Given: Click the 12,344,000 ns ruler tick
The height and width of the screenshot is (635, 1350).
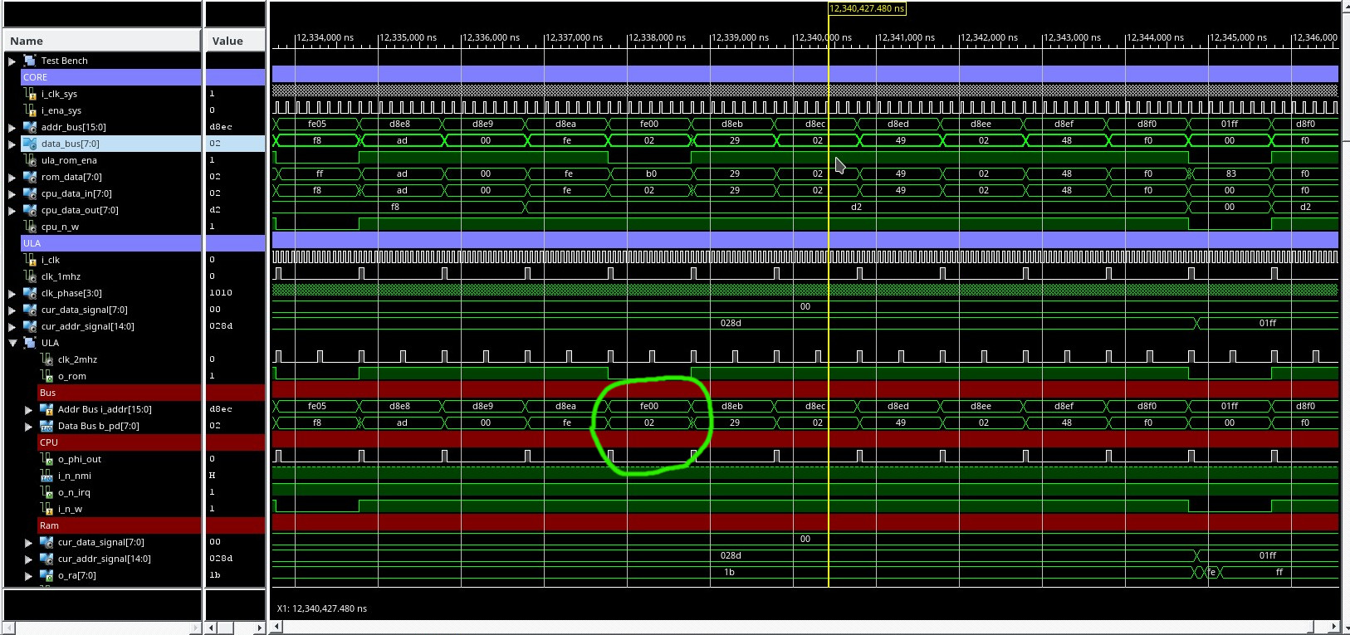Looking at the screenshot, I should point(1155,37).
